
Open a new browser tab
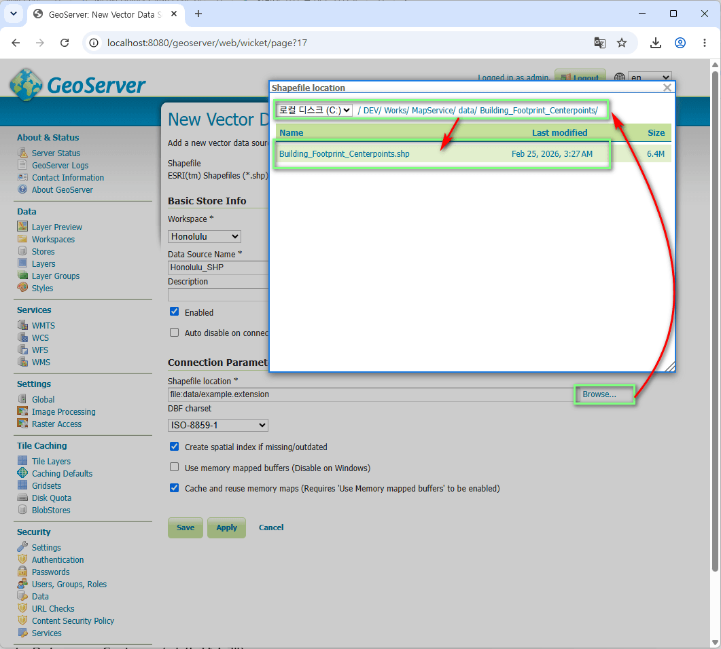[x=198, y=14]
